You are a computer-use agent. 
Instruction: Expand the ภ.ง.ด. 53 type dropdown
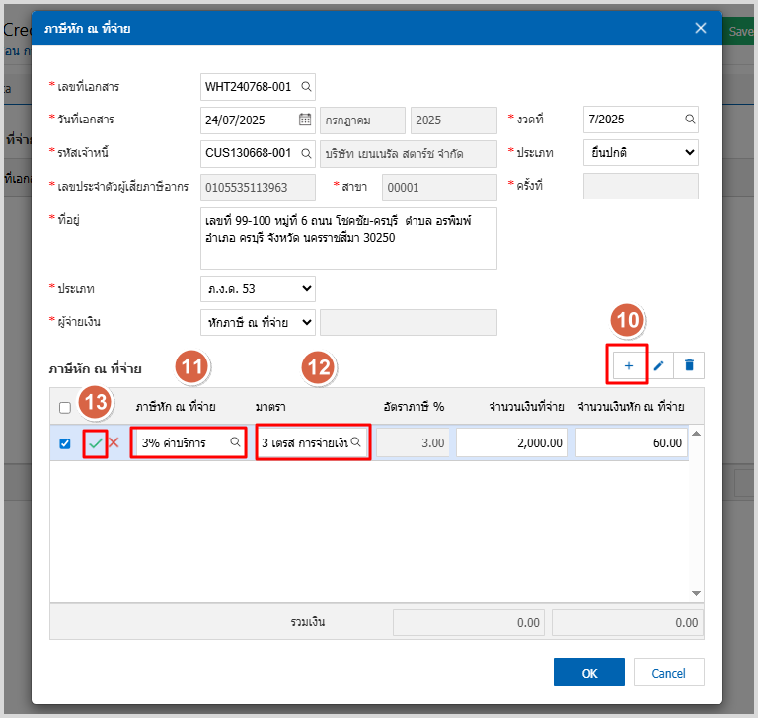point(257,289)
